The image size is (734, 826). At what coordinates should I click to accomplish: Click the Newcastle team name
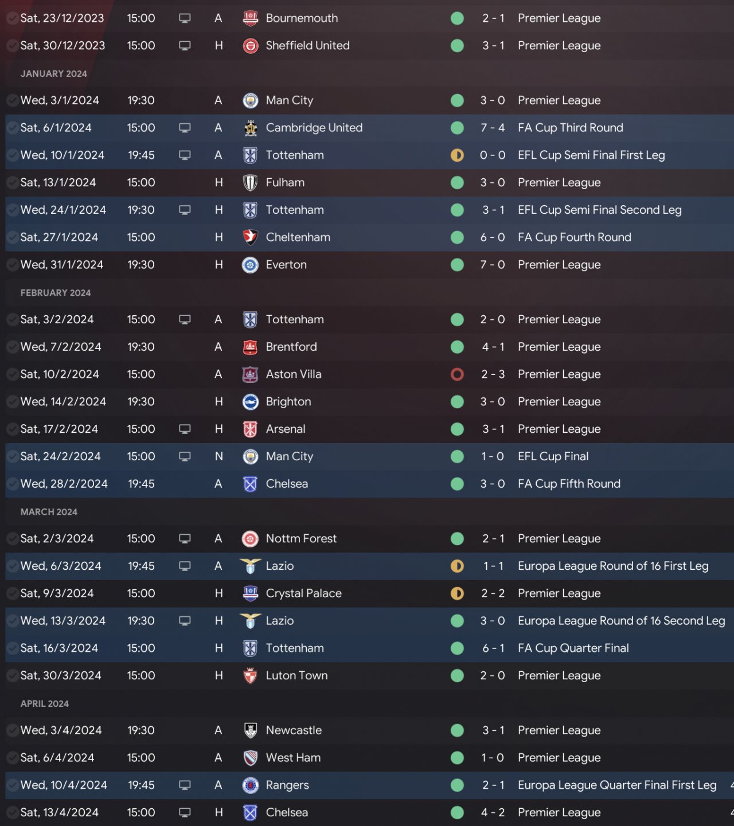point(294,730)
